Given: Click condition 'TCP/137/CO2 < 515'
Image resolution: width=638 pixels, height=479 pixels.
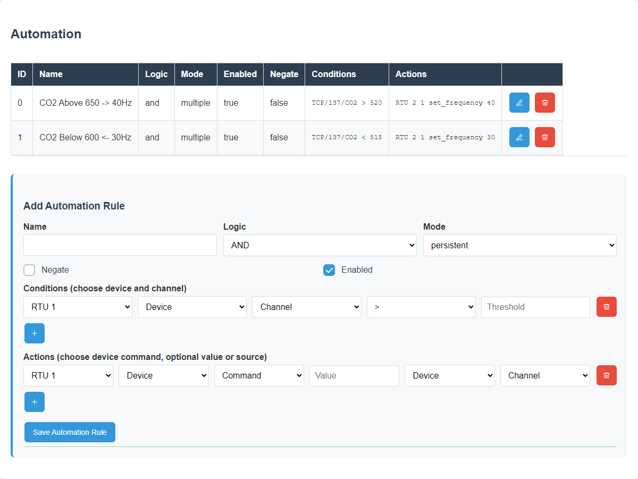Looking at the screenshot, I should 347,137.
